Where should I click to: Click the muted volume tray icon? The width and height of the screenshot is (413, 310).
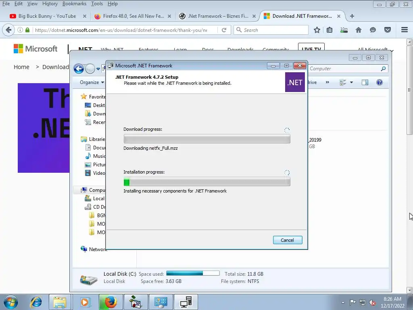point(372,302)
